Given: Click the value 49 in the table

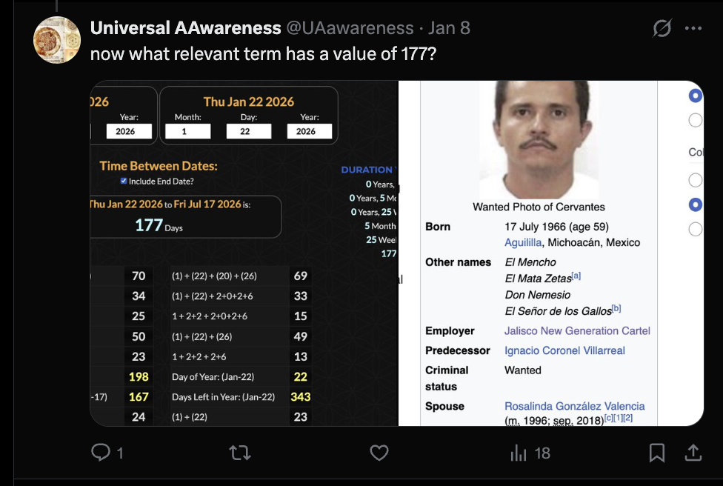Looking at the screenshot, I should pyautogui.click(x=301, y=336).
